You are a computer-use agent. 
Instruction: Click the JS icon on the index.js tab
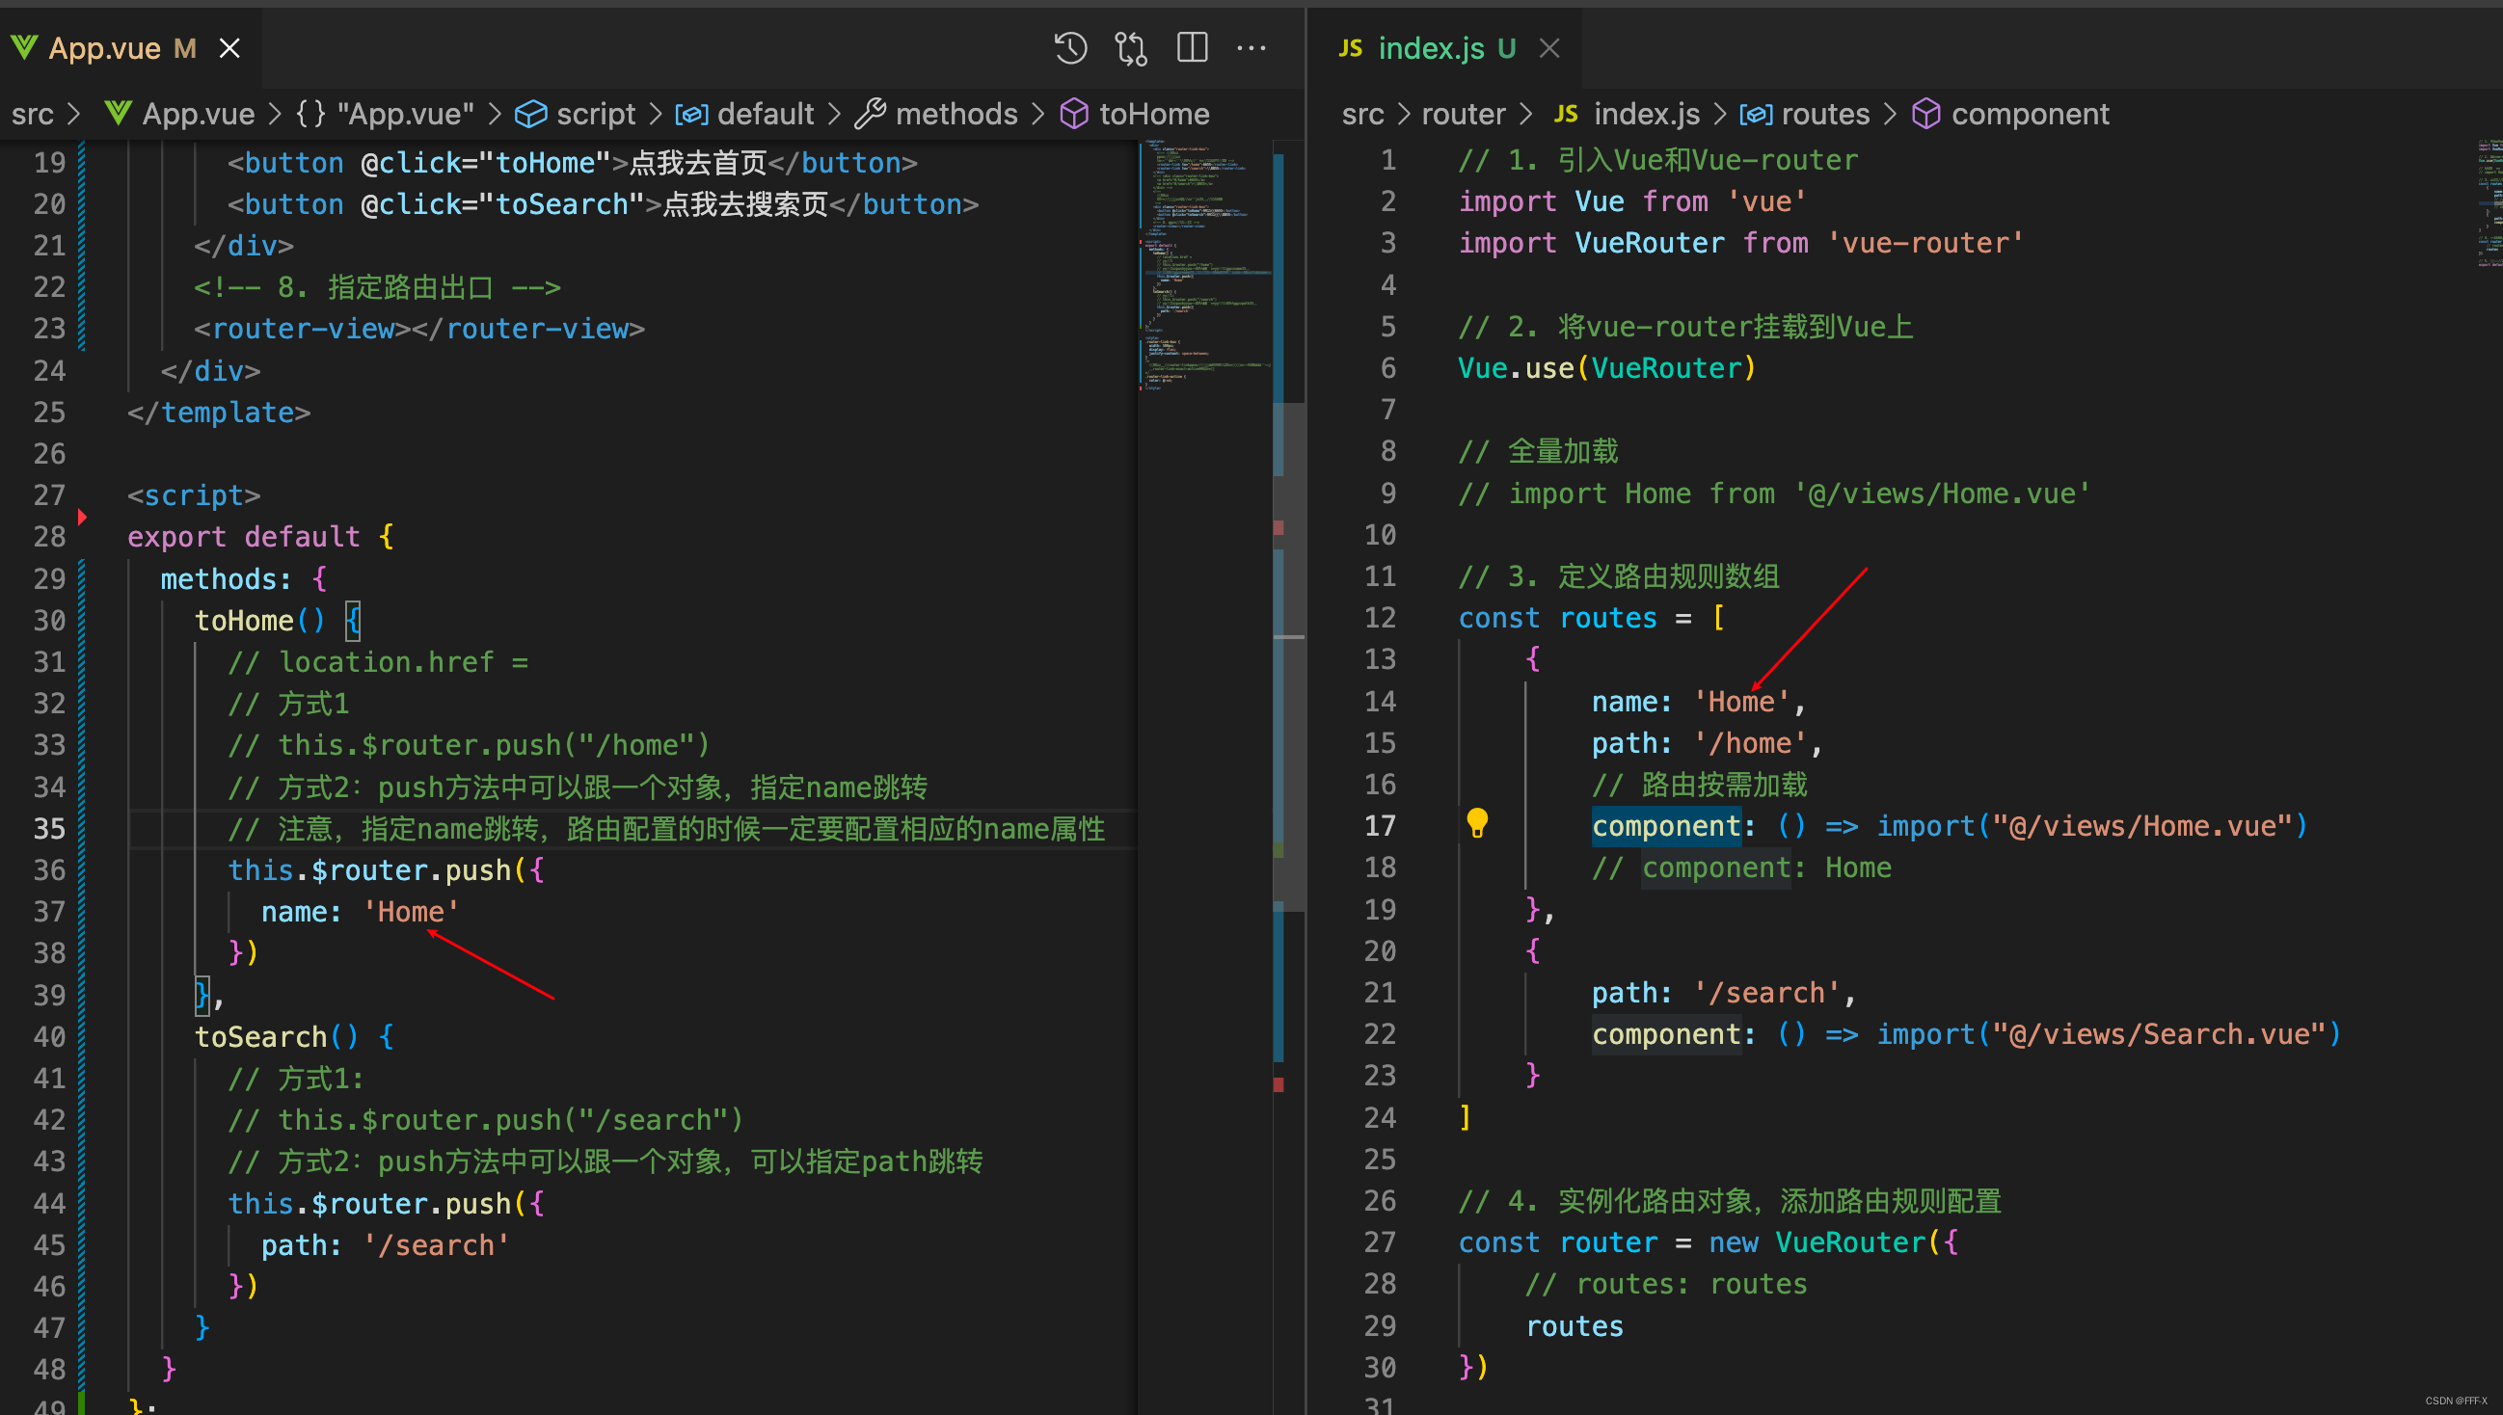[1350, 47]
